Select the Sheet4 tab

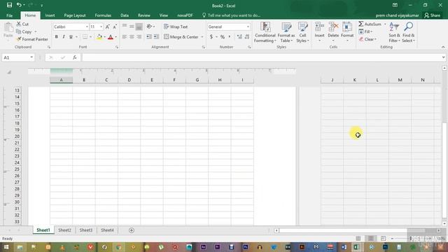(107, 230)
